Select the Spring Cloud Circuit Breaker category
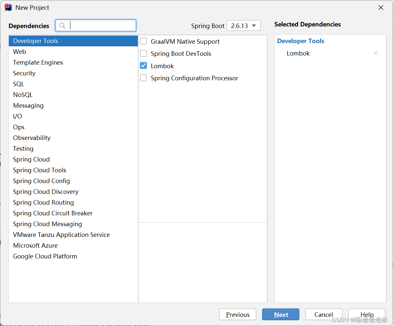This screenshot has height=326, width=393. coord(73,213)
